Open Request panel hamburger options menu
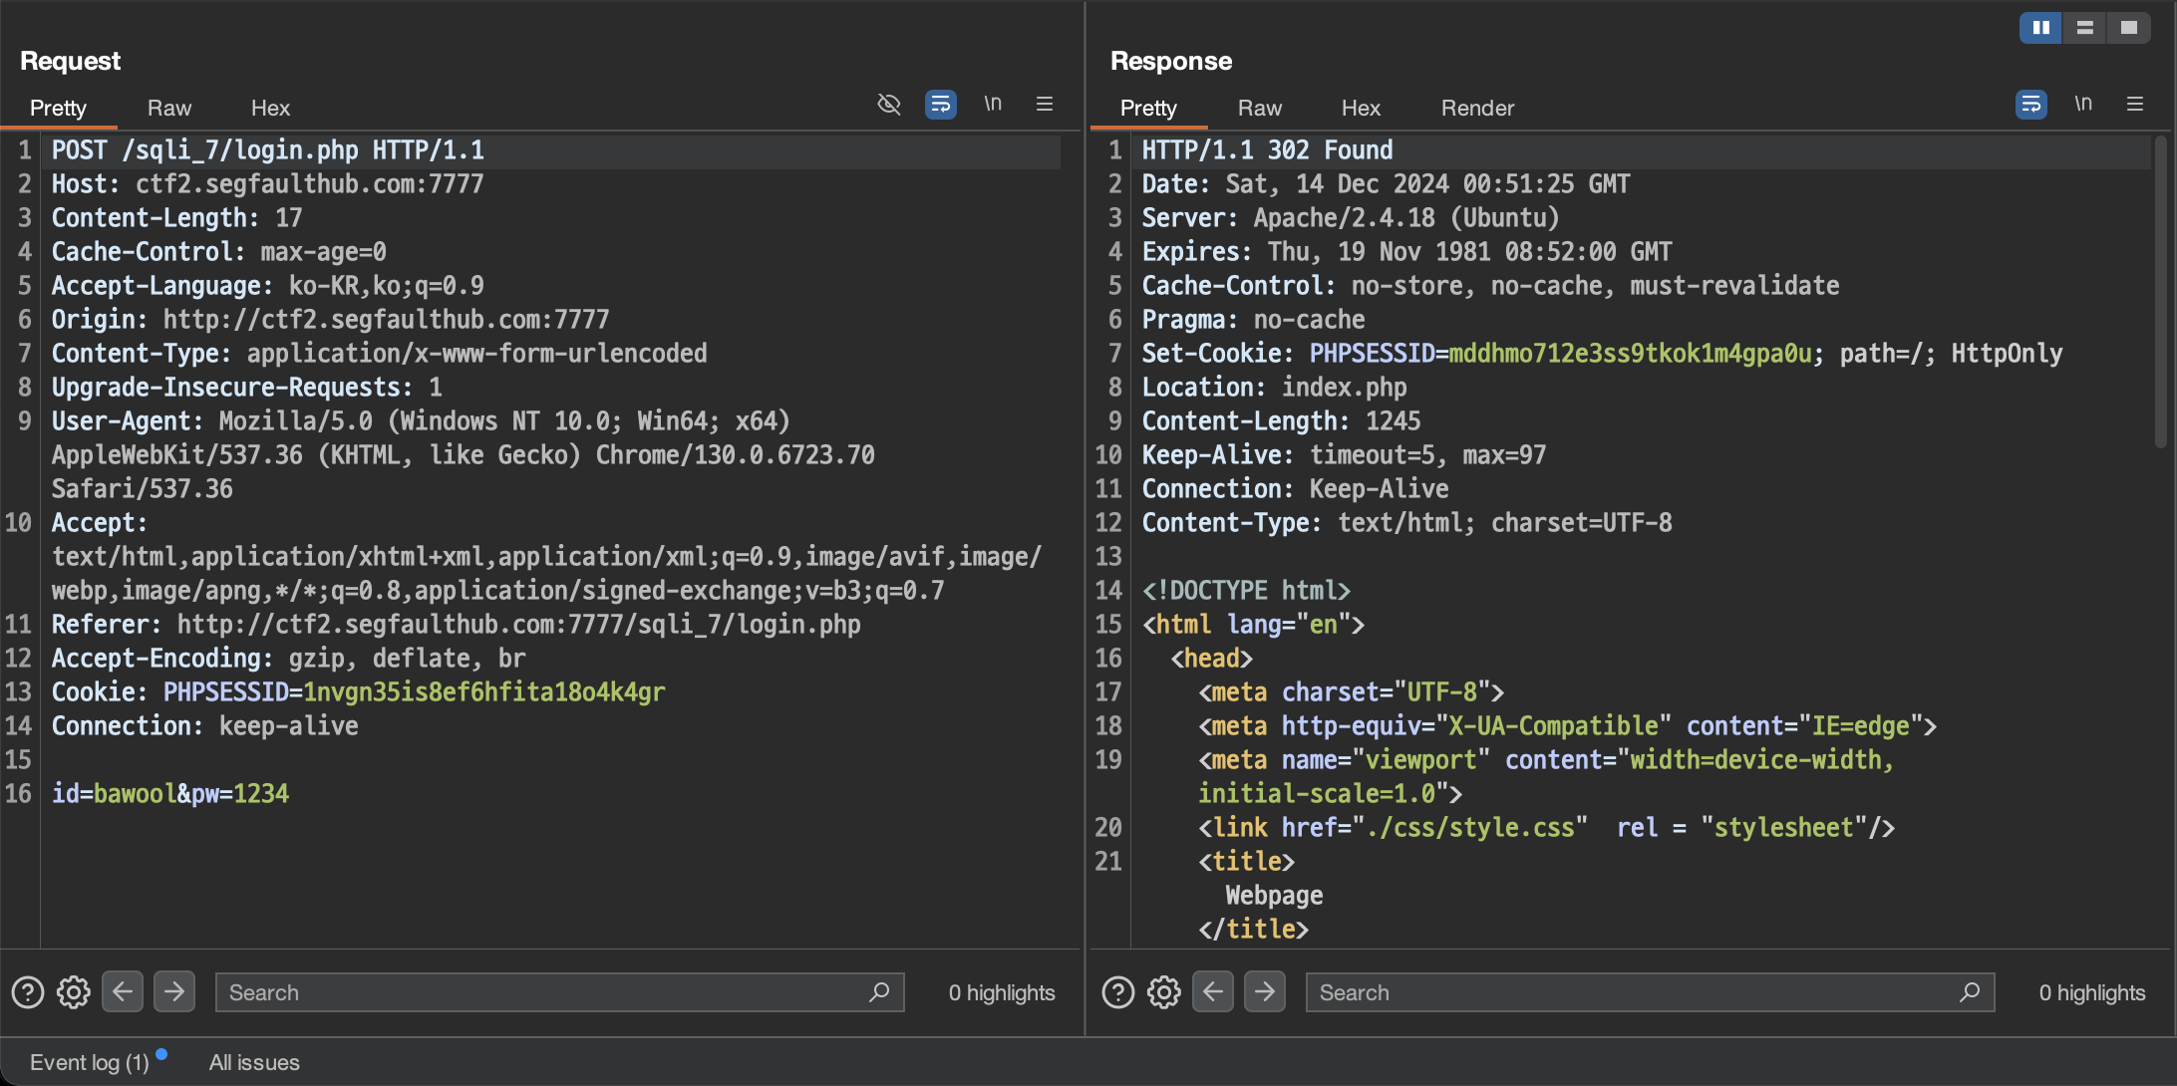Screen dimensions: 2177x1086 click(1045, 104)
